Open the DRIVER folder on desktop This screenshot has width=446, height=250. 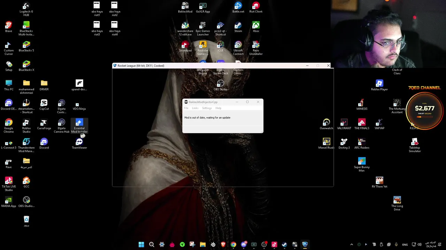click(44, 85)
